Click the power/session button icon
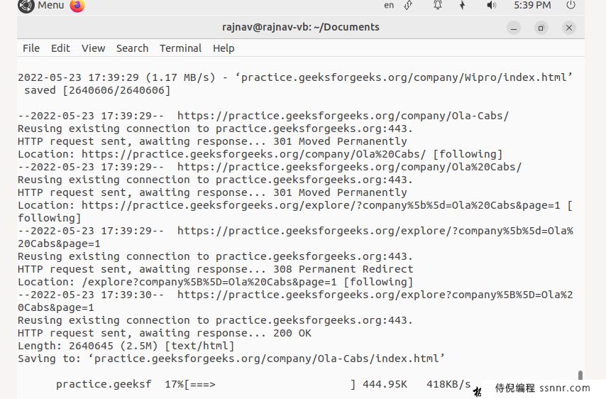This screenshot has height=399, width=606. (x=571, y=6)
